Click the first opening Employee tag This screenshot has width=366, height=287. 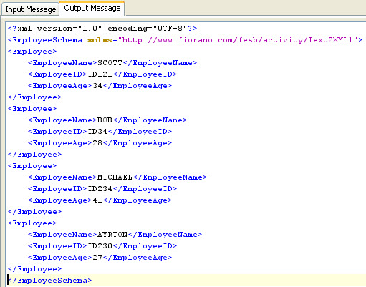pos(32,52)
